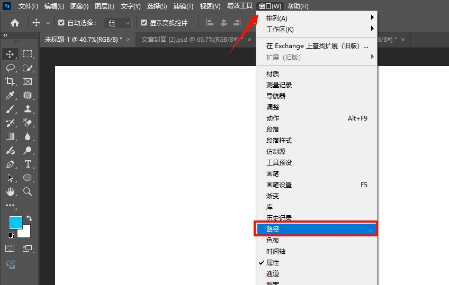Click the Home button in options bar
This screenshot has height=285, width=449.
(x=15, y=23)
